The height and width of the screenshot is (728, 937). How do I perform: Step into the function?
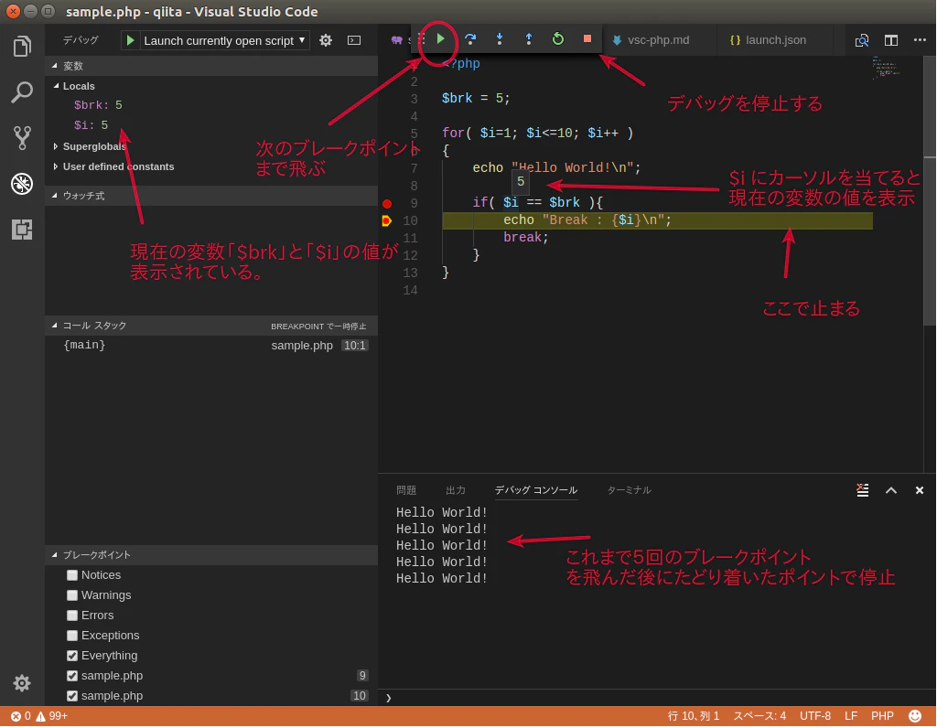[500, 39]
